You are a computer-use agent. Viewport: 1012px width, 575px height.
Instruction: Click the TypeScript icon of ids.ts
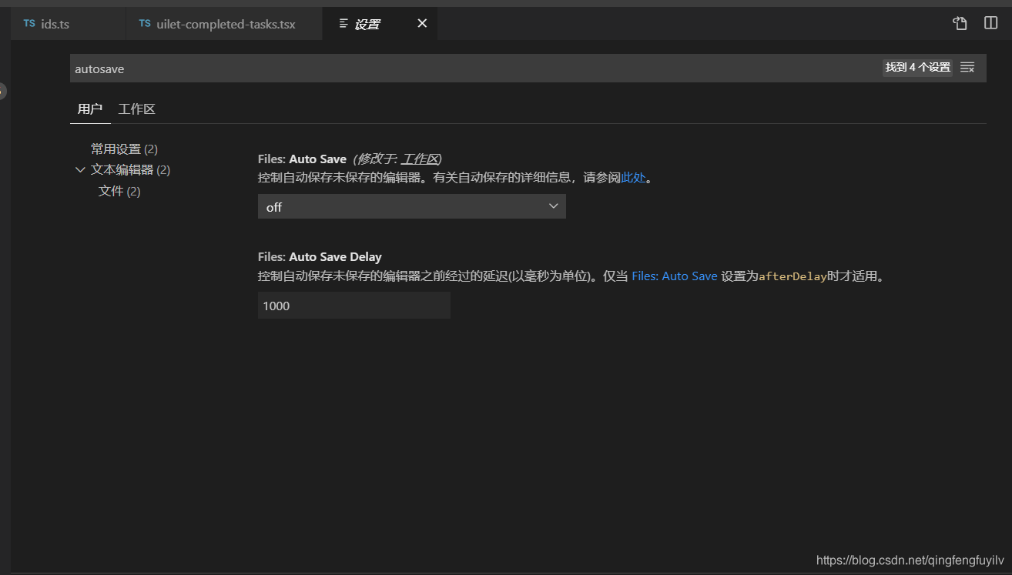click(29, 24)
